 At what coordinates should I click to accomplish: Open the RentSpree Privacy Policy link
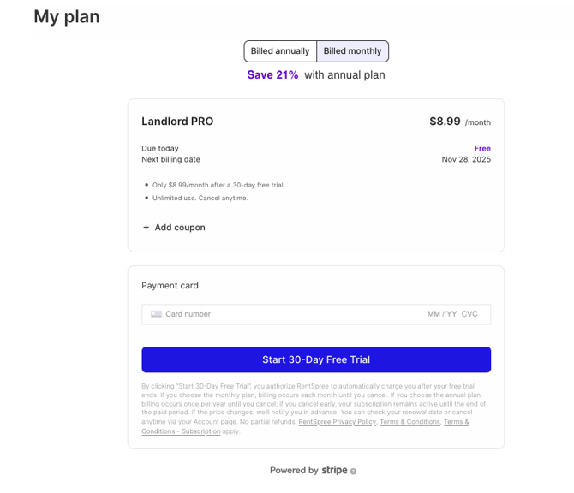pos(337,422)
